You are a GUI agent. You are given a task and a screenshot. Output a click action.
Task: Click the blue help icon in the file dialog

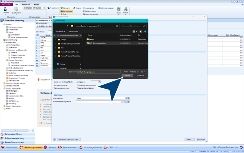(145, 32)
